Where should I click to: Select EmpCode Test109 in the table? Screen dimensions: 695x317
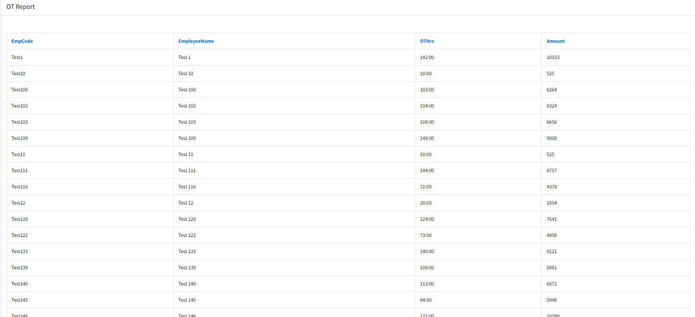tap(20, 138)
